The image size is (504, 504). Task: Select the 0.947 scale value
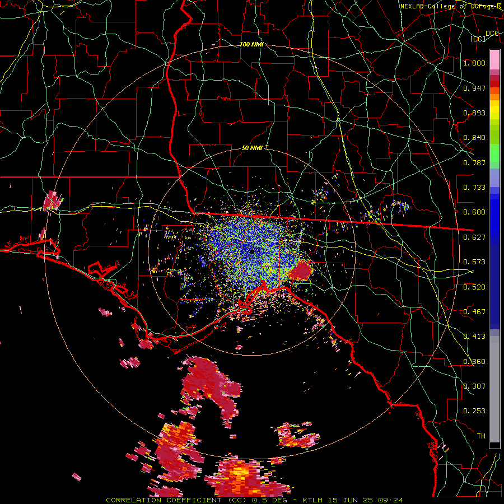click(x=474, y=88)
